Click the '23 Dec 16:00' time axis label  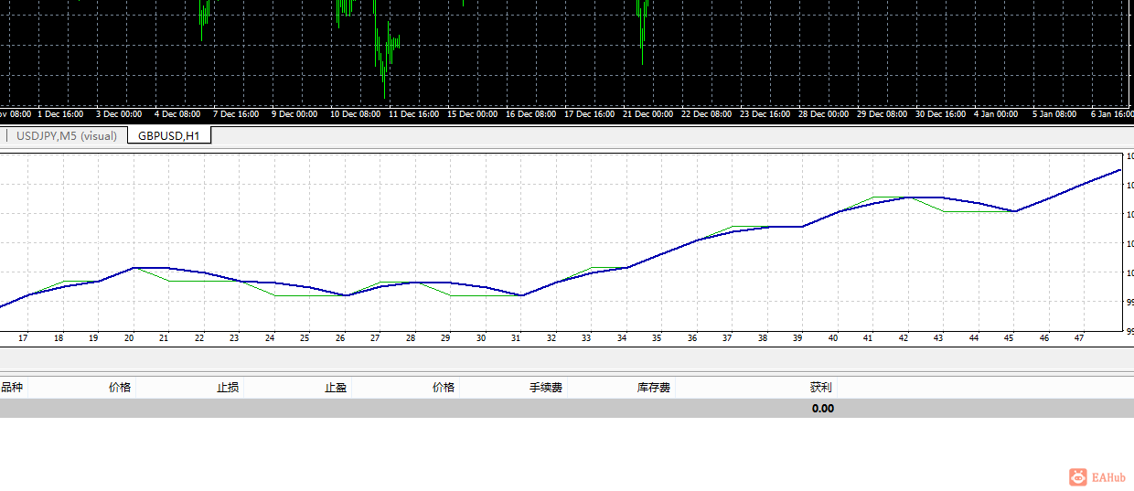(x=765, y=114)
